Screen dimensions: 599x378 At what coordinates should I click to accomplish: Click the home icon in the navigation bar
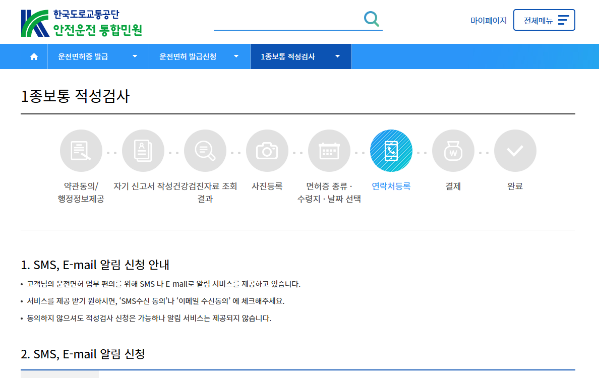33,56
